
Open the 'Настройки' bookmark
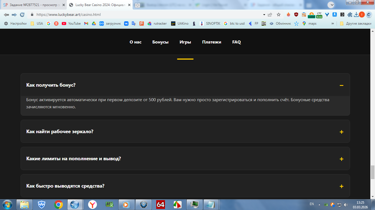[x=15, y=24]
